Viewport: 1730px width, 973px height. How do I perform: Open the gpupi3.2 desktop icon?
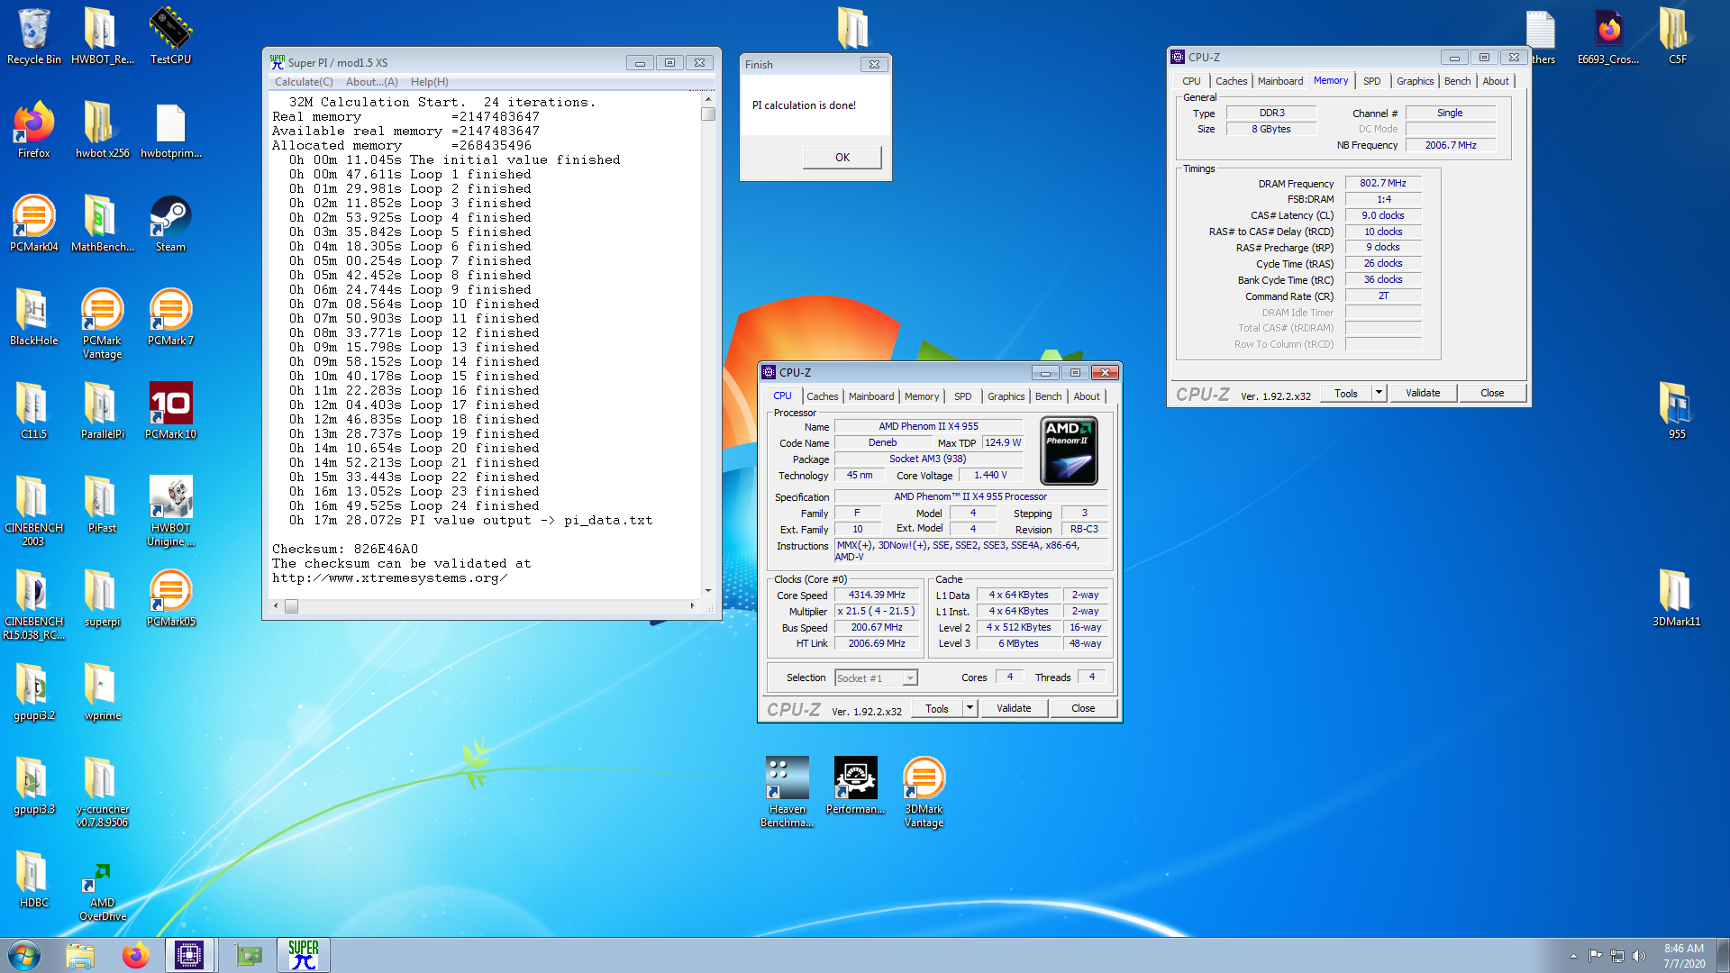tap(33, 692)
